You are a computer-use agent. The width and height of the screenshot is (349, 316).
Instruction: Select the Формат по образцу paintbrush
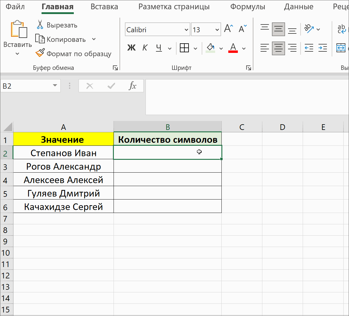(x=40, y=53)
